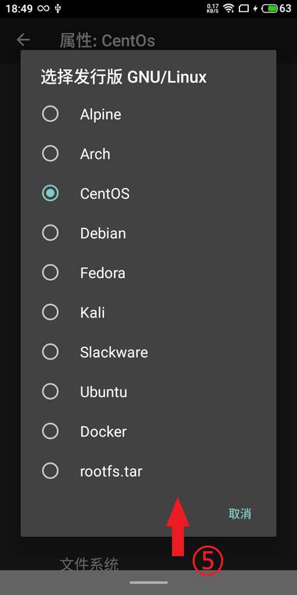Choose the CentOS radio option

coord(50,193)
